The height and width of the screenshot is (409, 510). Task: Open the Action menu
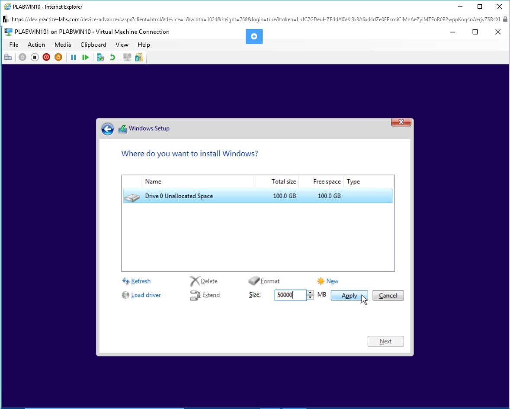coord(36,45)
